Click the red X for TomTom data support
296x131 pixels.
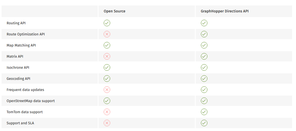click(x=107, y=112)
